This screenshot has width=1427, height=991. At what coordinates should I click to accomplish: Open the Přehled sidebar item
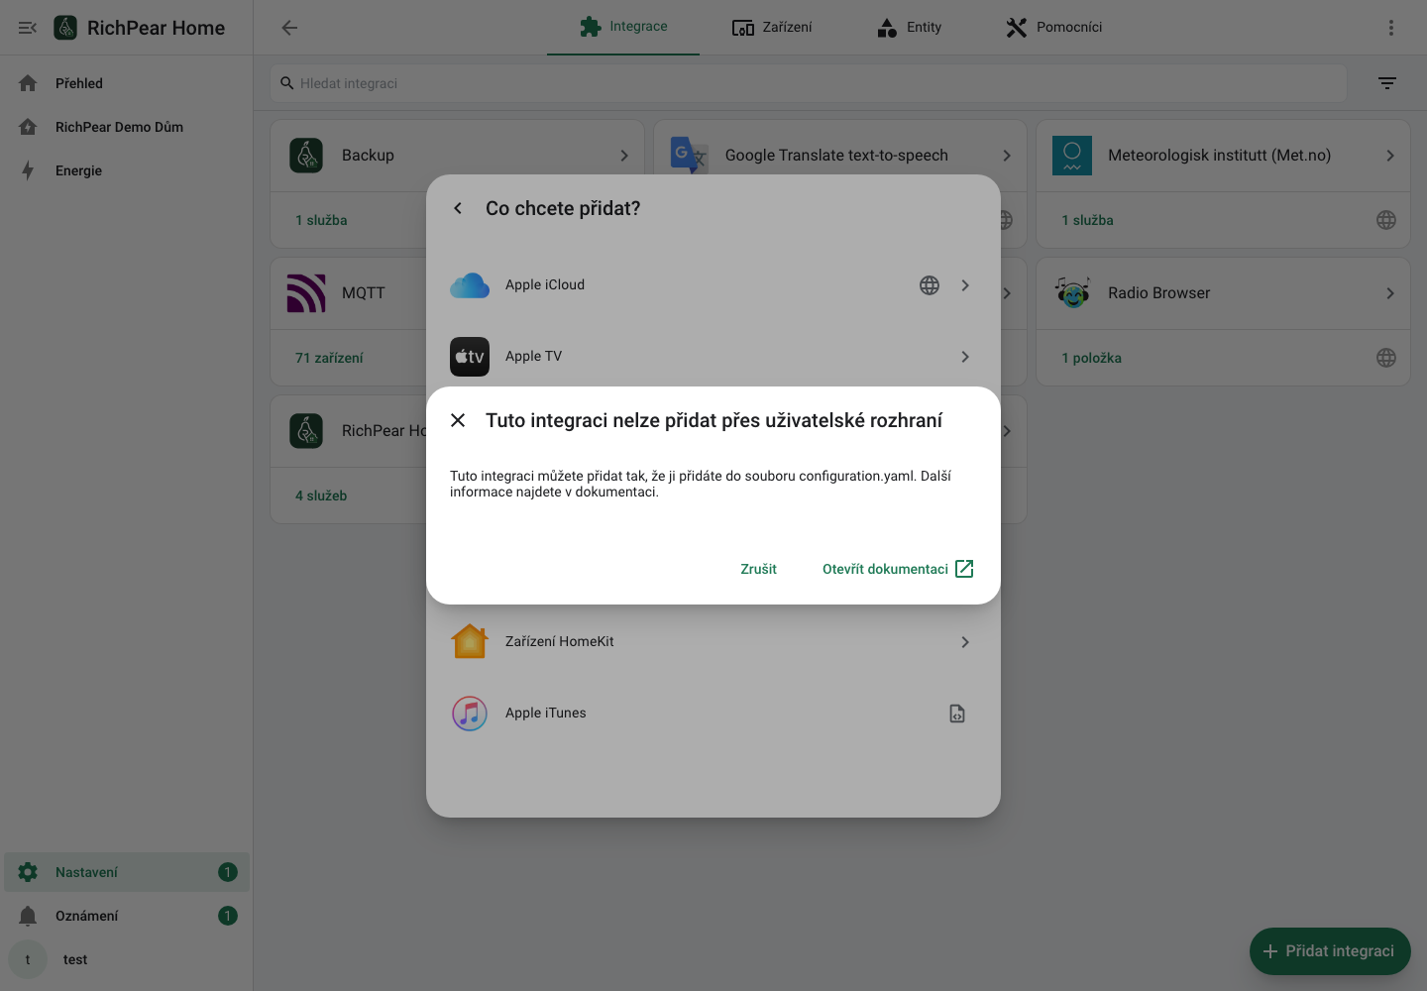[127, 83]
